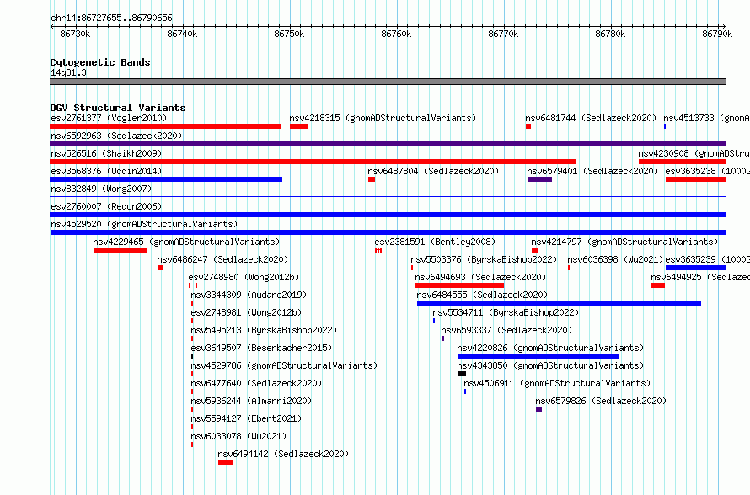Click the esv2748981 (Wong2012b) label
Viewport: 750px width, 495px height.
click(x=246, y=312)
